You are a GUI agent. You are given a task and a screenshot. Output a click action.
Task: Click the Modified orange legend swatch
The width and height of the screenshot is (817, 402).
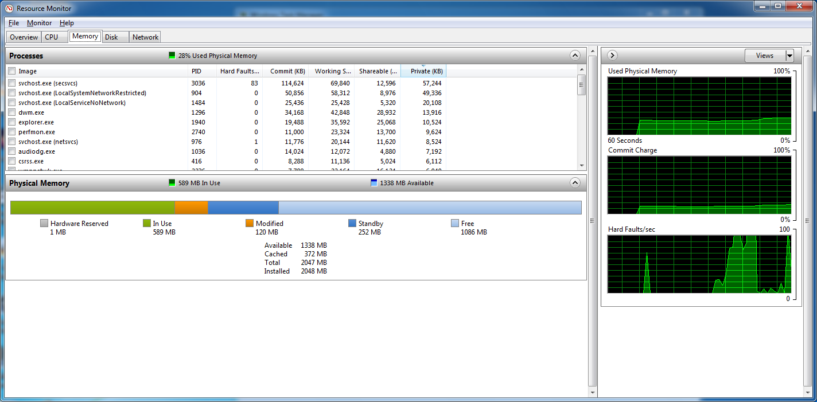click(x=250, y=223)
